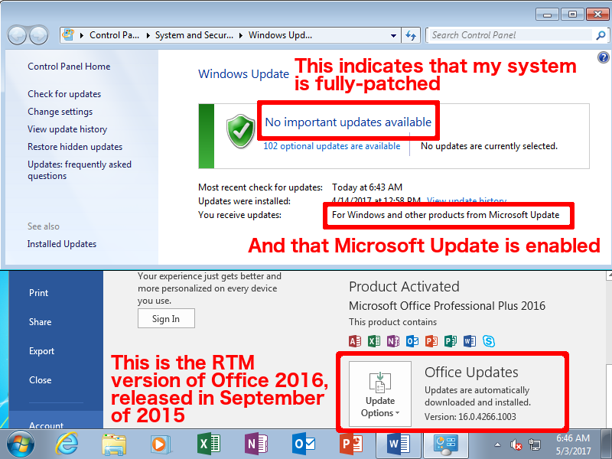
Task: Click the Control Panel forward arrow
Action: pyautogui.click(x=39, y=35)
